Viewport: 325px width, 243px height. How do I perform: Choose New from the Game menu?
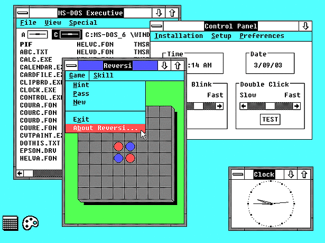point(105,102)
